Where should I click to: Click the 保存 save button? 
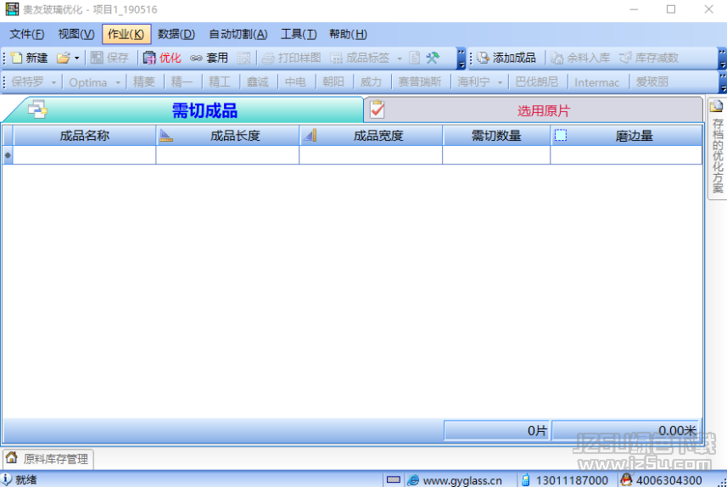(110, 58)
